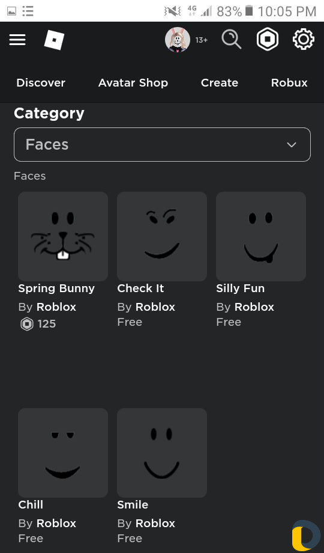Open the Chill face item title

[31, 505]
